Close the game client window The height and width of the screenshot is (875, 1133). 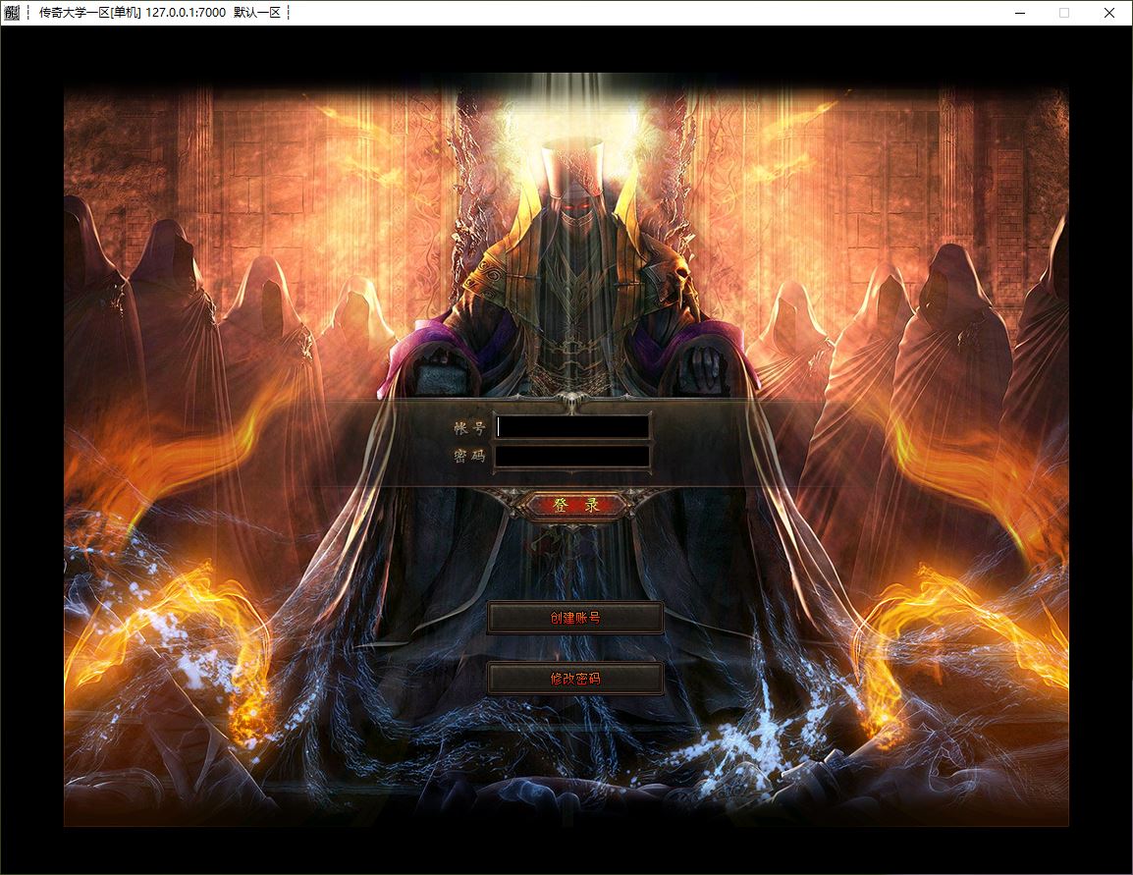[1109, 13]
